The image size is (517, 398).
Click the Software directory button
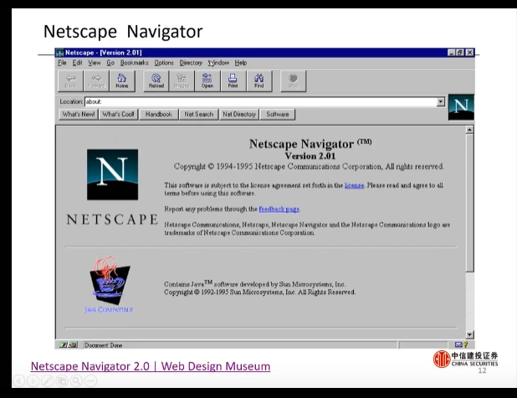(x=277, y=114)
